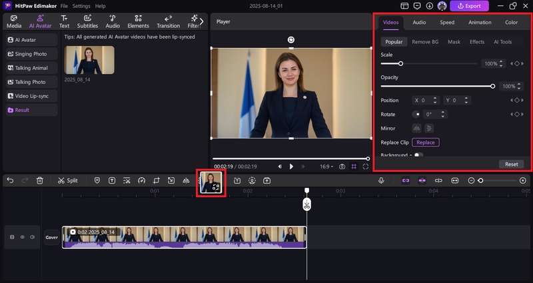Image resolution: width=533 pixels, height=283 pixels.
Task: Step back one frame in the player
Action: 280,166
